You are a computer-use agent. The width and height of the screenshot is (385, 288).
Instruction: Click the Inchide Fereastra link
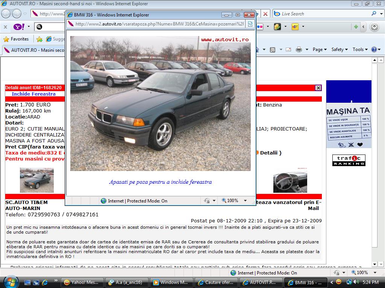pyautogui.click(x=33, y=94)
